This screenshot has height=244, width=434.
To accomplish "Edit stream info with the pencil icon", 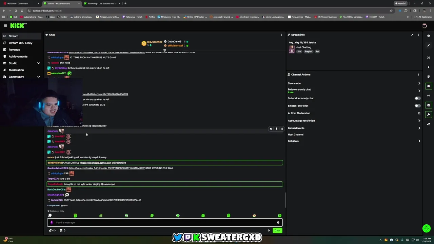I will [412, 35].
